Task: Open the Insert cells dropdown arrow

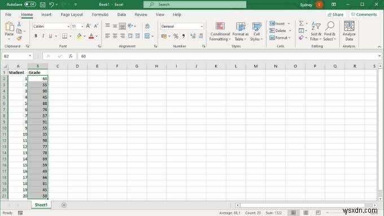Action: coord(289,24)
